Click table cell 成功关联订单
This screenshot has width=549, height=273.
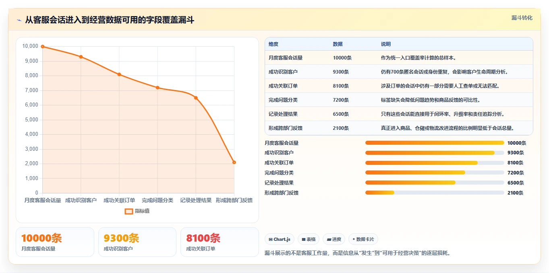[283, 86]
